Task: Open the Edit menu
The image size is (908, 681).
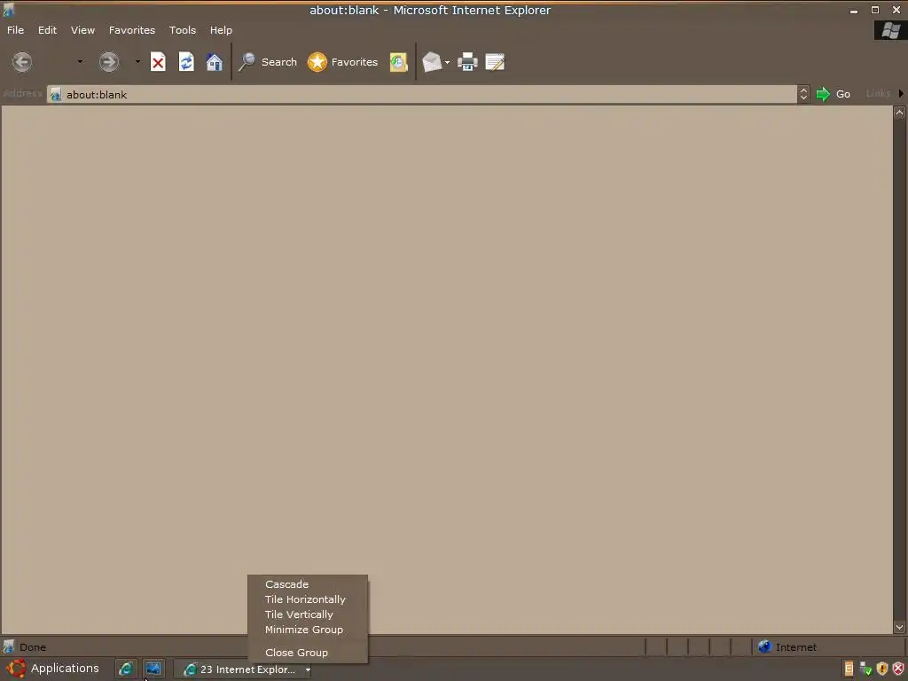Action: coord(48,30)
